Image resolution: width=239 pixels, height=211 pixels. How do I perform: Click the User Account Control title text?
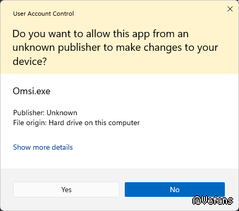point(44,14)
